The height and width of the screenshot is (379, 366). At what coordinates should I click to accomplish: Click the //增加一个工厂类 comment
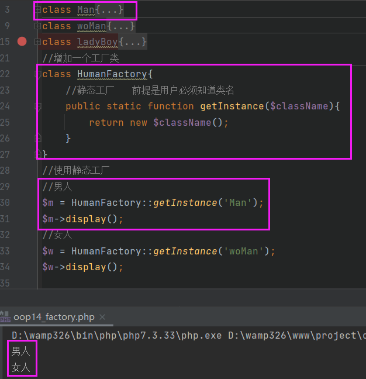[81, 58]
